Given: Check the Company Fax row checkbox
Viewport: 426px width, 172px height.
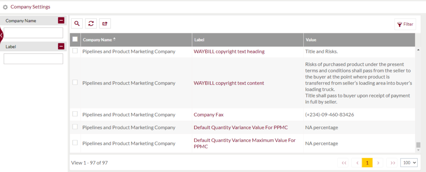Looking at the screenshot, I should (75, 114).
